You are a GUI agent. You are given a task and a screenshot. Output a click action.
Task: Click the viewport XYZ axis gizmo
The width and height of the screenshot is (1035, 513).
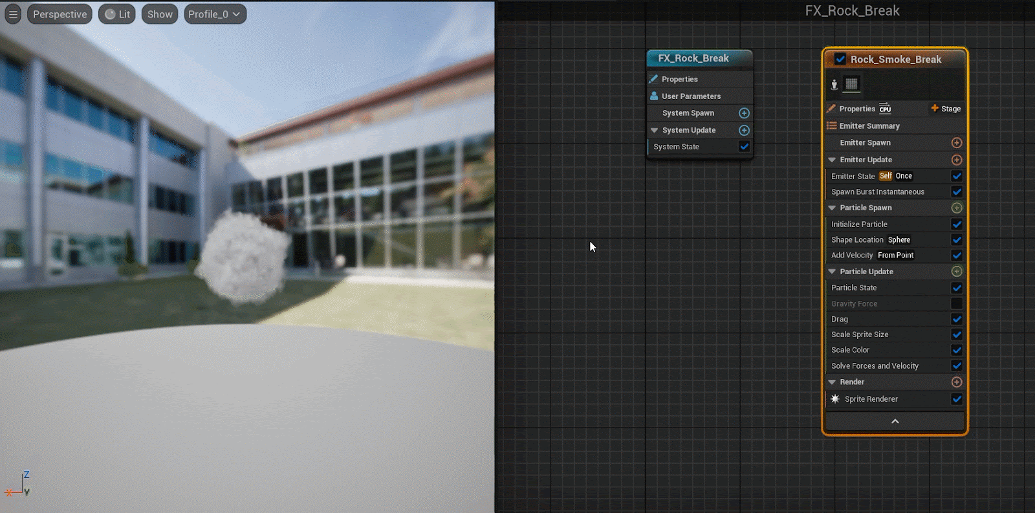pyautogui.click(x=17, y=484)
